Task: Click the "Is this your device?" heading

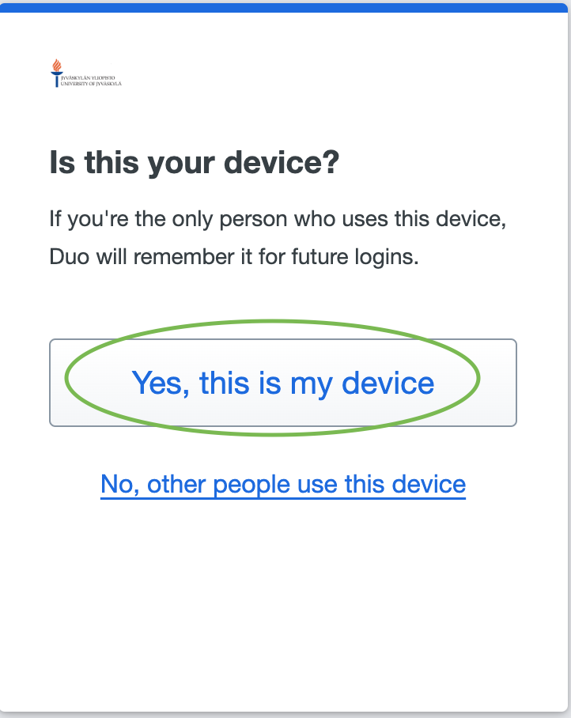Action: 195,163
